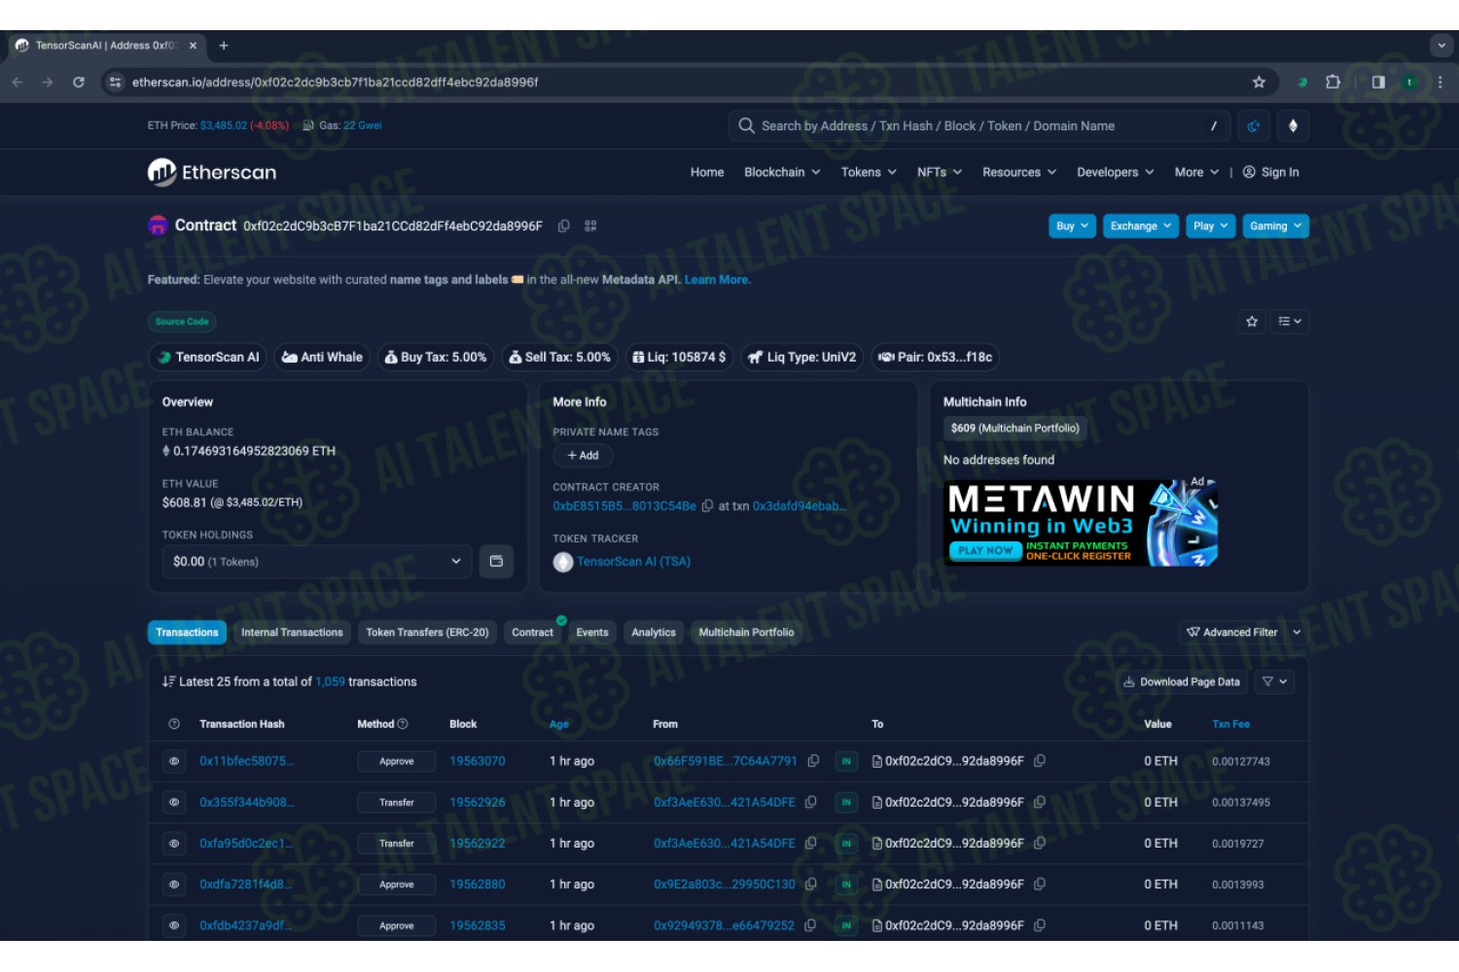This screenshot has height=972, width=1459.
Task: Expand the token holdings dropdown
Action: click(316, 562)
